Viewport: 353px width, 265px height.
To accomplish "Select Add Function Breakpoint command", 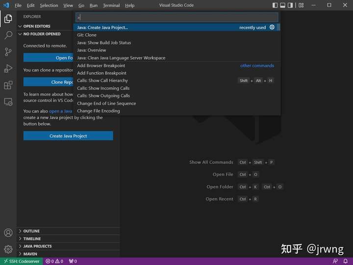I will pyautogui.click(x=176, y=73).
